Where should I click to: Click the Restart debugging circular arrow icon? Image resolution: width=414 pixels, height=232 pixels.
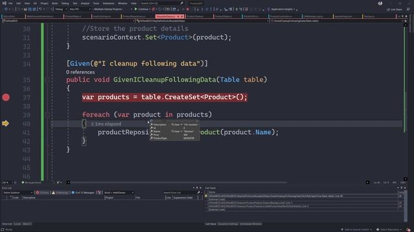tap(160, 9)
